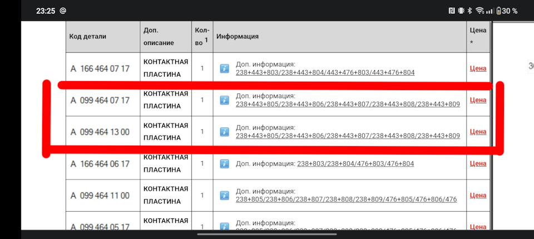Follow the 238+443+805 codes link in row A 099 464 07 17
The width and height of the screenshot is (534, 239).
(348, 104)
